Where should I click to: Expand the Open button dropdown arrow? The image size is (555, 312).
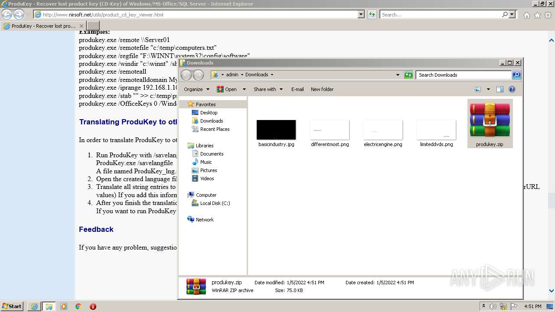244,89
